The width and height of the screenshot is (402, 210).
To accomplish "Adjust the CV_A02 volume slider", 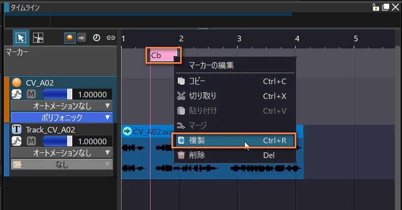I will tap(58, 94).
